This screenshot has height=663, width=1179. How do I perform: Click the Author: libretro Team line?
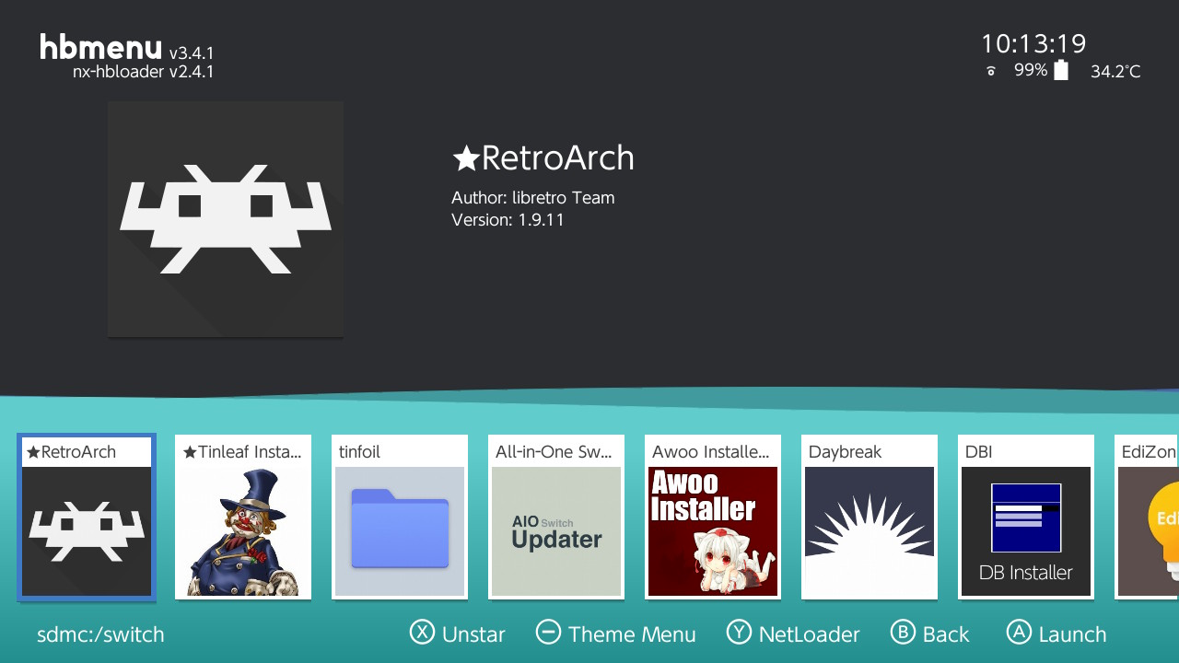pos(532,198)
